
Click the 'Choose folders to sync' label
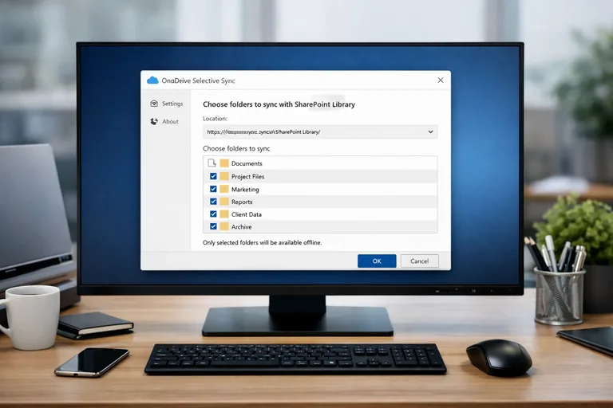click(x=236, y=149)
